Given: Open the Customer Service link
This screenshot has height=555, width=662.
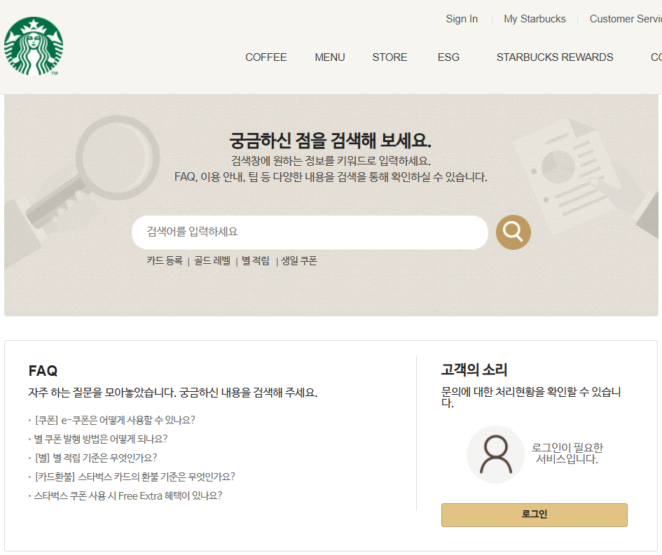Looking at the screenshot, I should click(626, 19).
